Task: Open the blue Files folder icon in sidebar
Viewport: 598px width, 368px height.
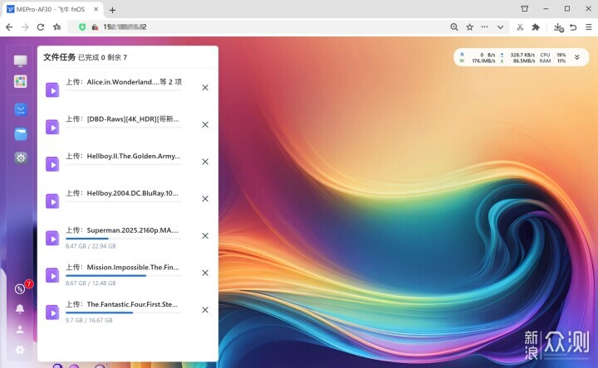Action: [x=21, y=133]
